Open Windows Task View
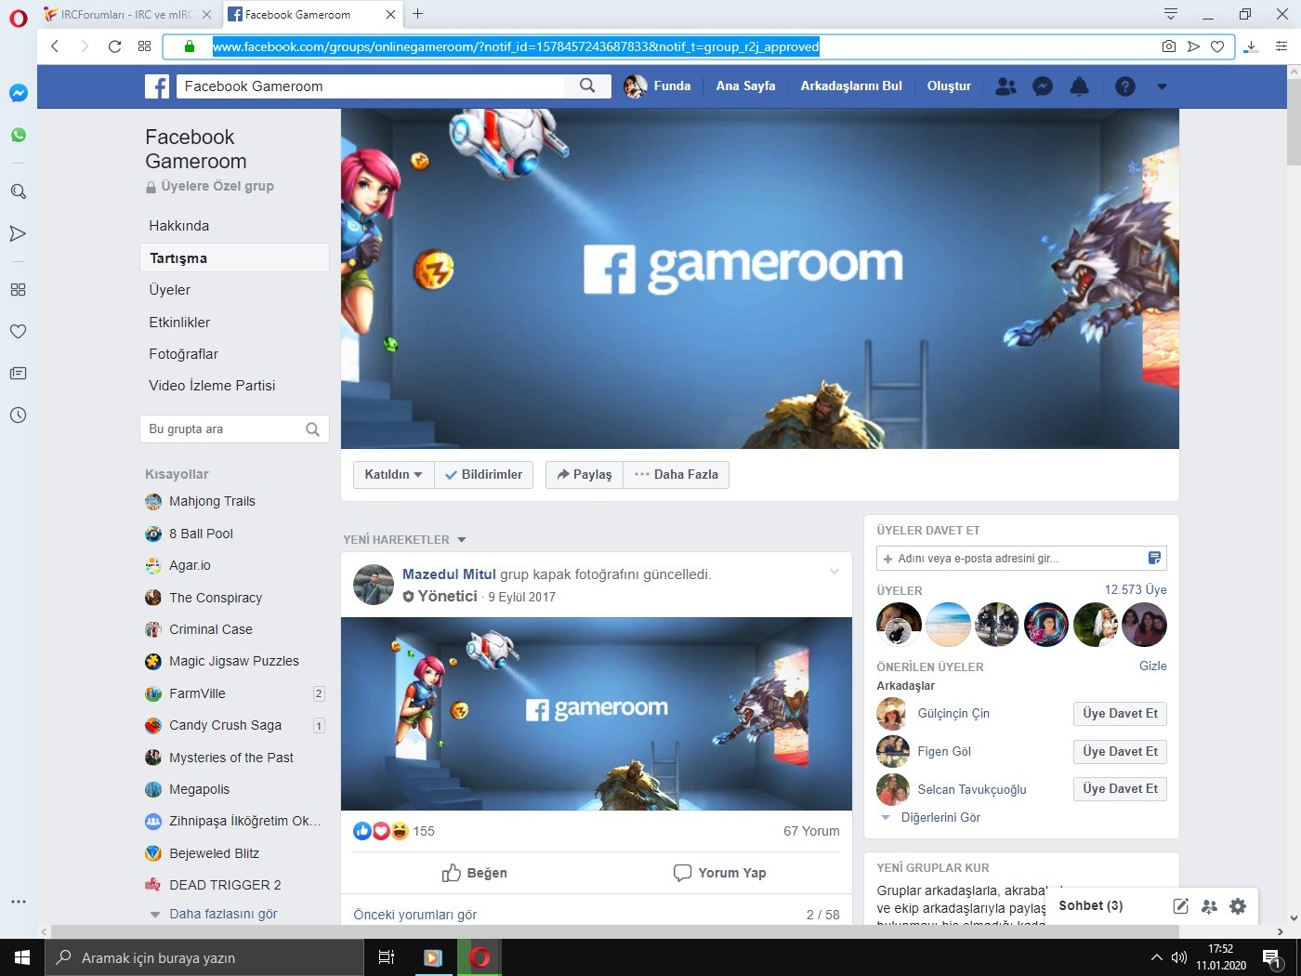This screenshot has height=976, width=1301. [387, 957]
